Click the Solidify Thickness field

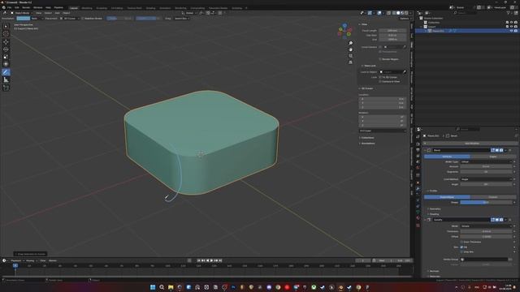point(486,231)
